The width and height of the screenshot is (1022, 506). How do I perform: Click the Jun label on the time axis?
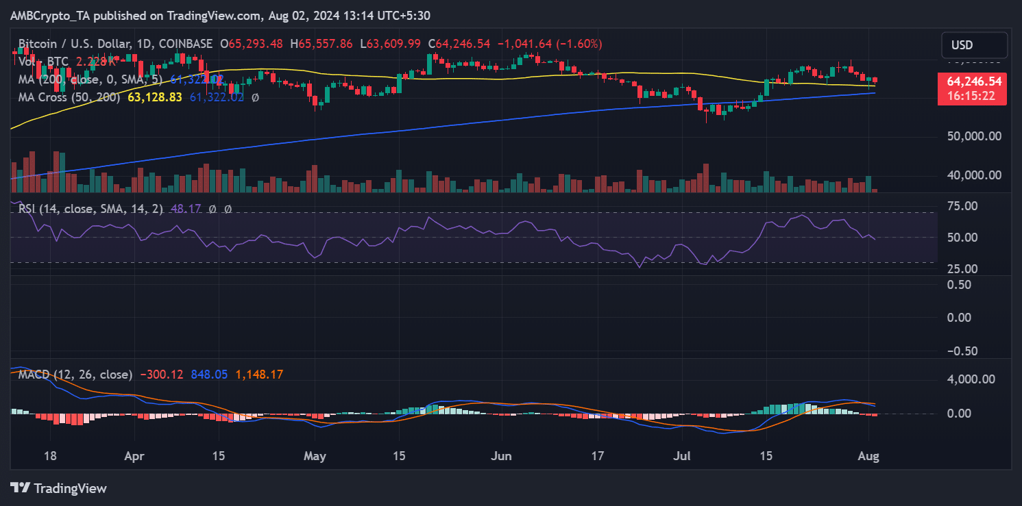[x=502, y=456]
